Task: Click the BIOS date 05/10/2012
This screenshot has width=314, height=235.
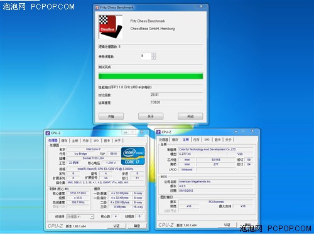Action: click(215, 191)
